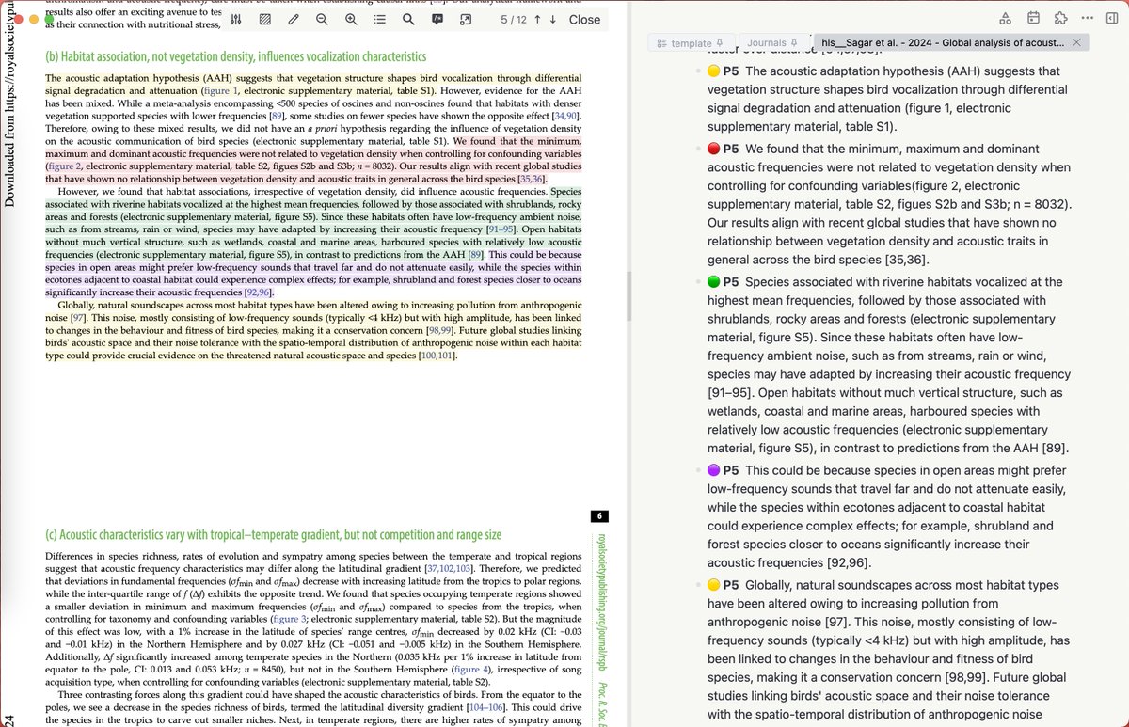Click the page number 6 badge
Image resolution: width=1129 pixels, height=727 pixels.
click(600, 516)
